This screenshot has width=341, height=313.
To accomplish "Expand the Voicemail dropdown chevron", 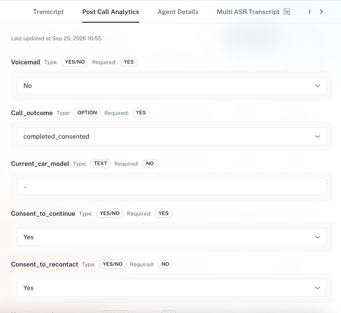I will point(317,86).
